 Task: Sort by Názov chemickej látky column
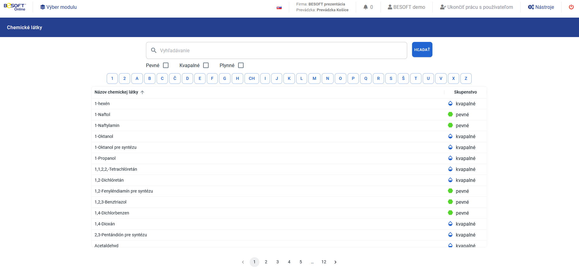pos(116,92)
